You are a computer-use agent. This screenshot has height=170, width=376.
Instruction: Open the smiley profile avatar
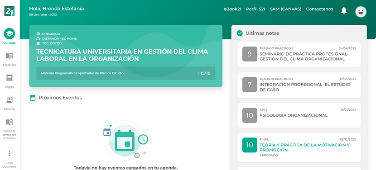point(361,11)
